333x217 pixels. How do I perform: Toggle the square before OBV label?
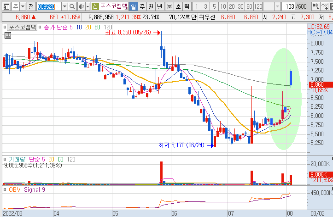pos(5,190)
